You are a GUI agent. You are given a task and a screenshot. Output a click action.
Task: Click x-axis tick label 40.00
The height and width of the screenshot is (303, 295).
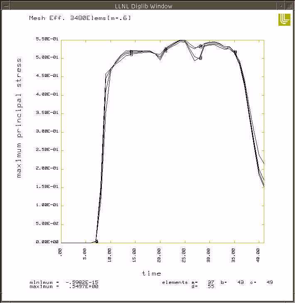(x=258, y=255)
